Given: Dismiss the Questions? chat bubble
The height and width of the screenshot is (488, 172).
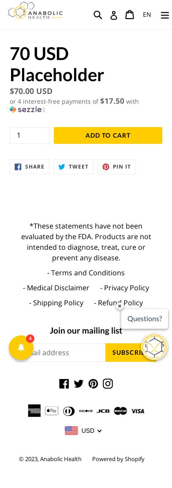Looking at the screenshot, I should (x=120, y=306).
